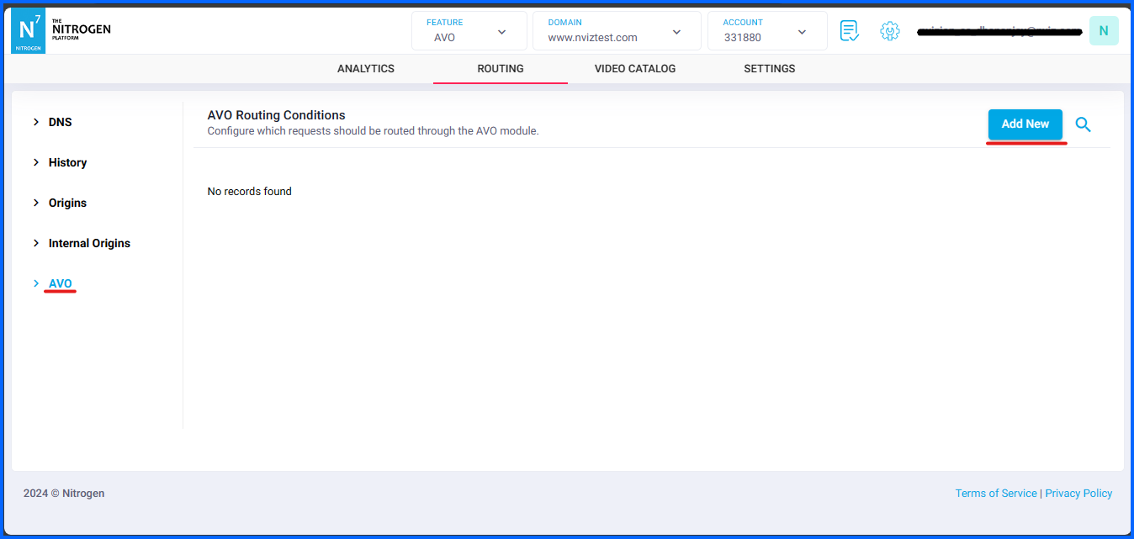Switch to the ANALYTICS tab
This screenshot has width=1134, height=539.
tap(365, 68)
